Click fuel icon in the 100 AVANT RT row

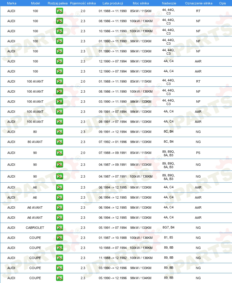tap(60, 81)
